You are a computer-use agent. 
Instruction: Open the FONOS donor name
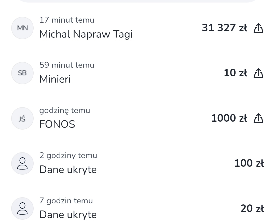[x=57, y=124]
